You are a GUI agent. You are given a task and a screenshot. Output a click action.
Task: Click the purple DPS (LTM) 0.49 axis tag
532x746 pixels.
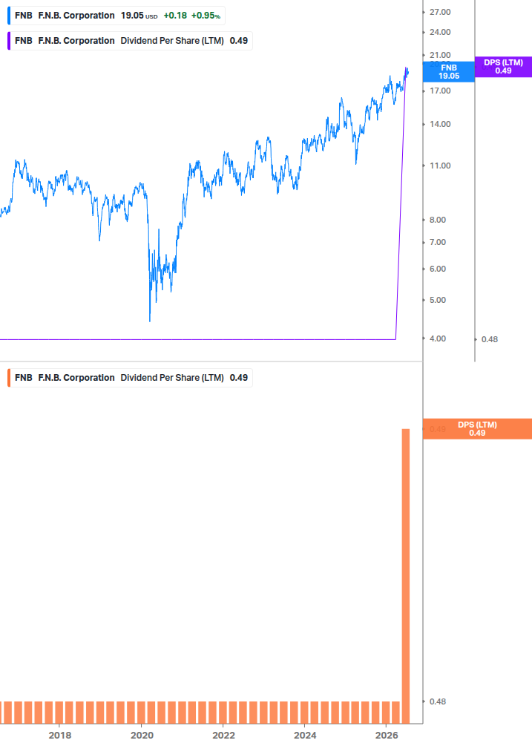point(504,67)
